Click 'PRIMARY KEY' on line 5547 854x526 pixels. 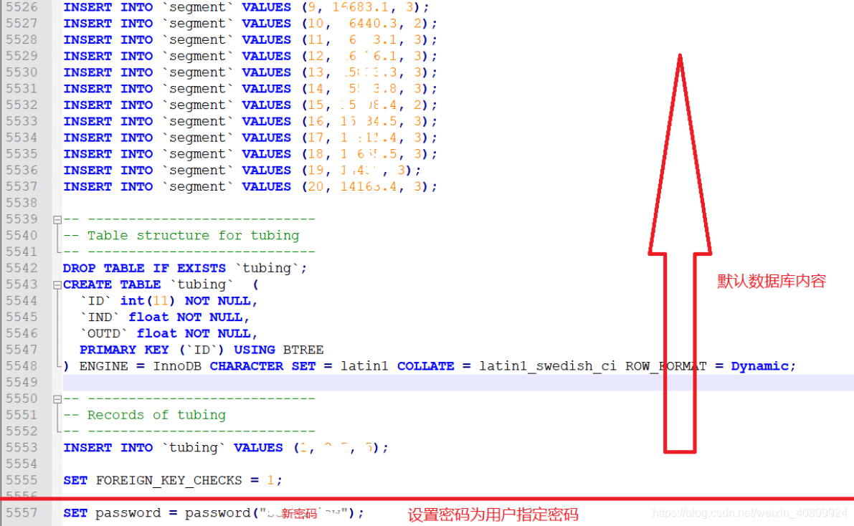pos(123,350)
